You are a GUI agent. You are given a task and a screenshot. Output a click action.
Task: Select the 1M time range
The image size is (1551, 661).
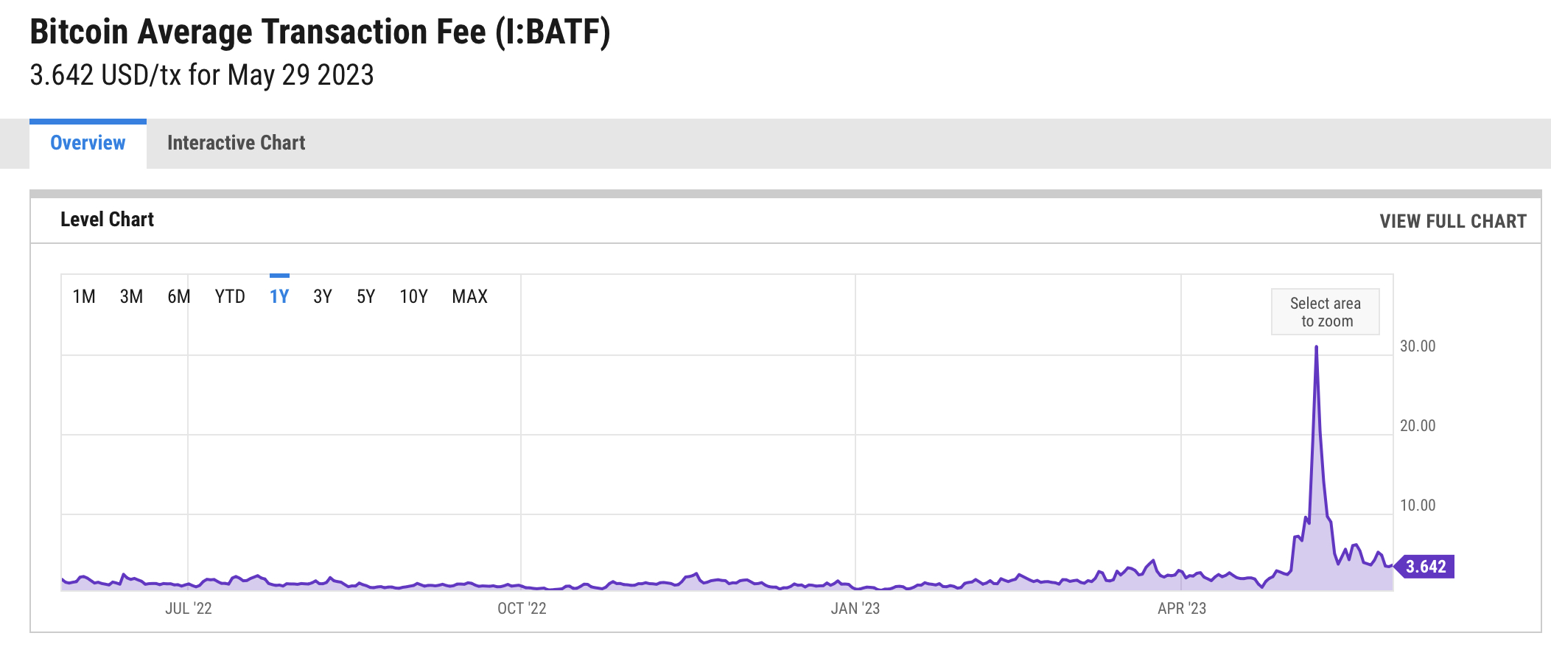click(84, 296)
